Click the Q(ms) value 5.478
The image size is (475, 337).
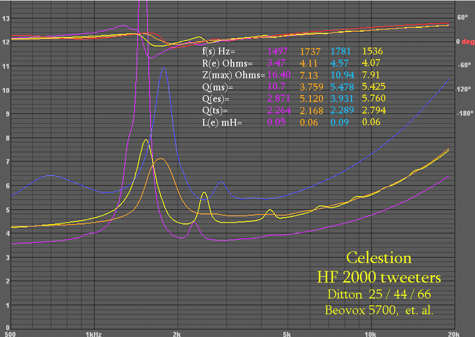pyautogui.click(x=342, y=87)
